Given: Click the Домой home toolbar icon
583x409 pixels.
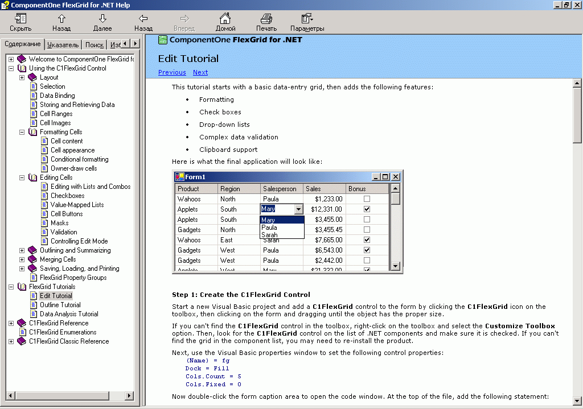Looking at the screenshot, I should 225,18.
